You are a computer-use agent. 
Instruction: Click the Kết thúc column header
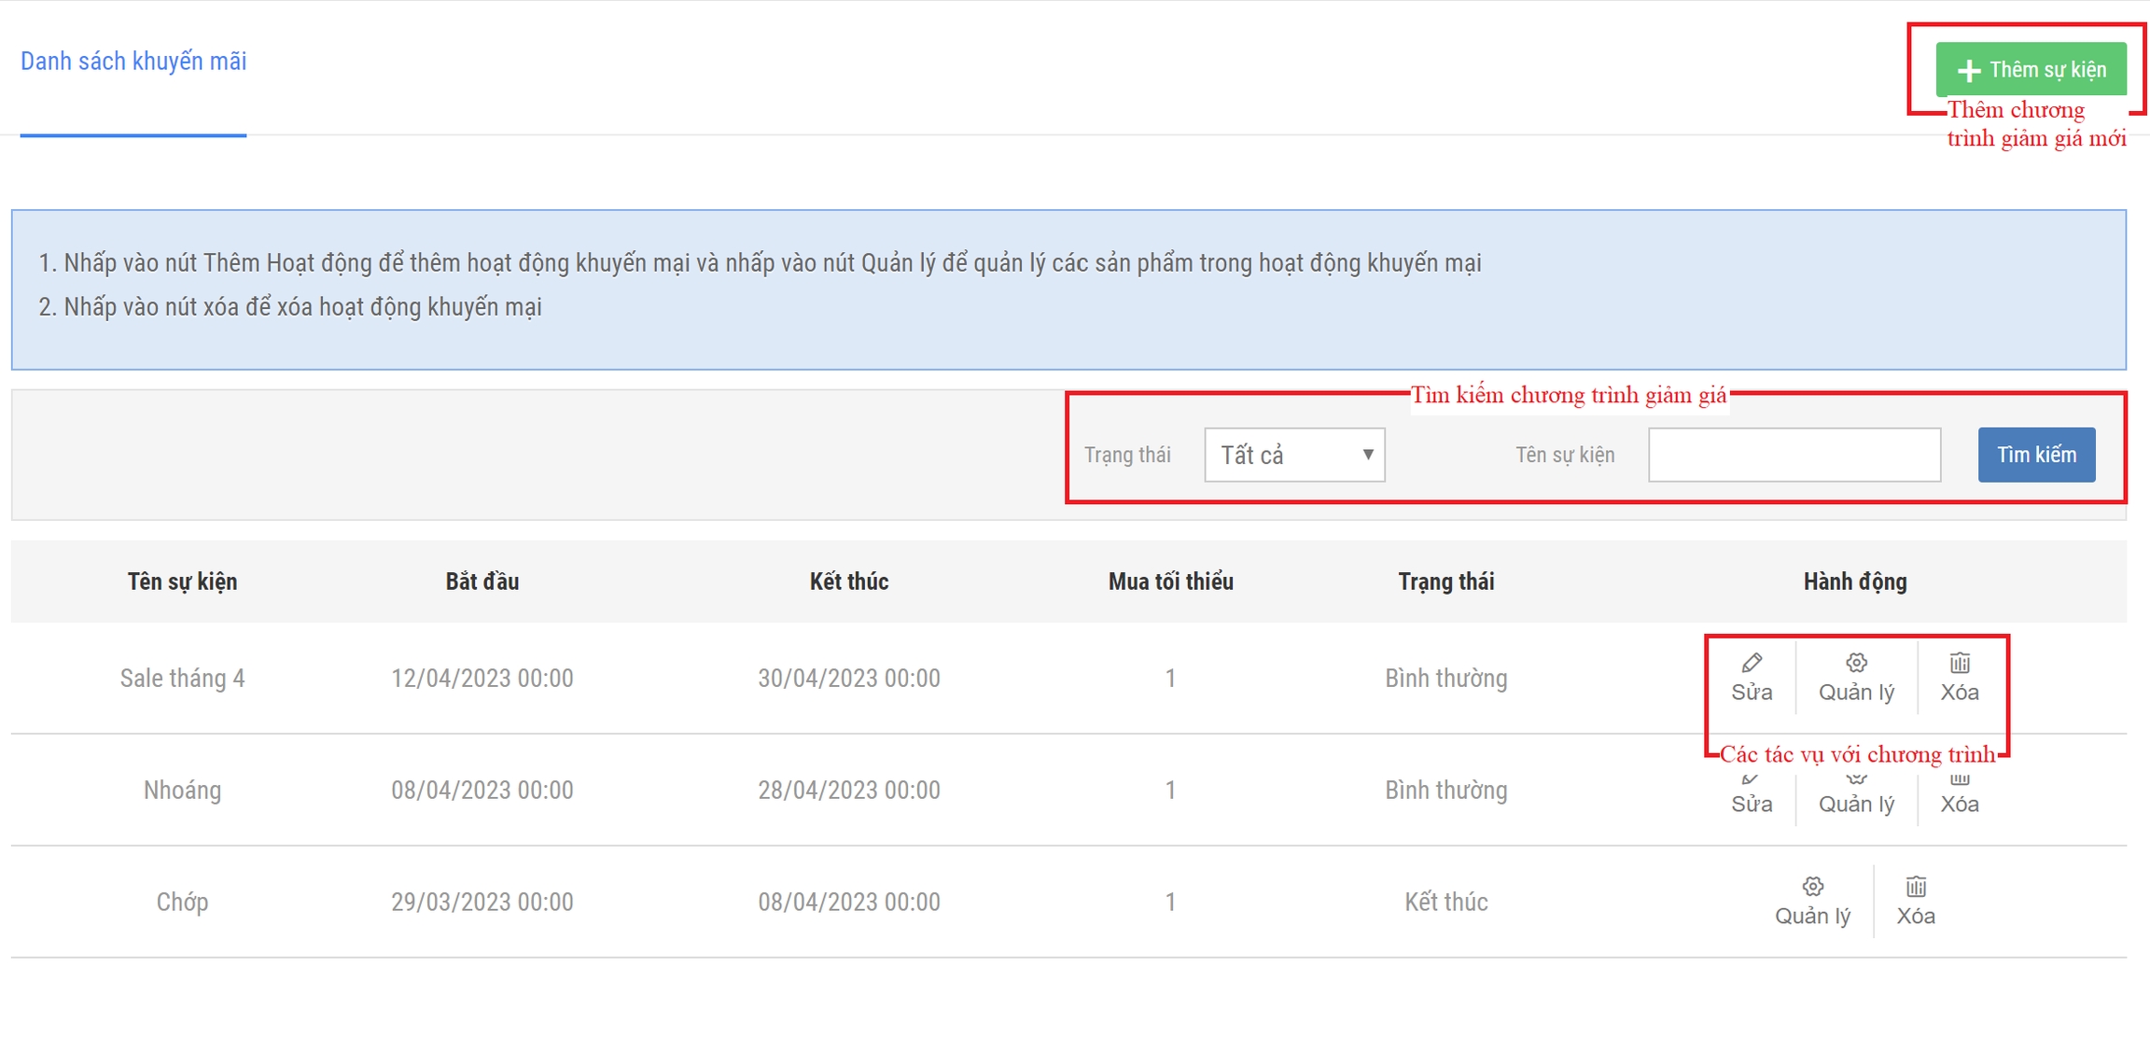click(x=848, y=582)
